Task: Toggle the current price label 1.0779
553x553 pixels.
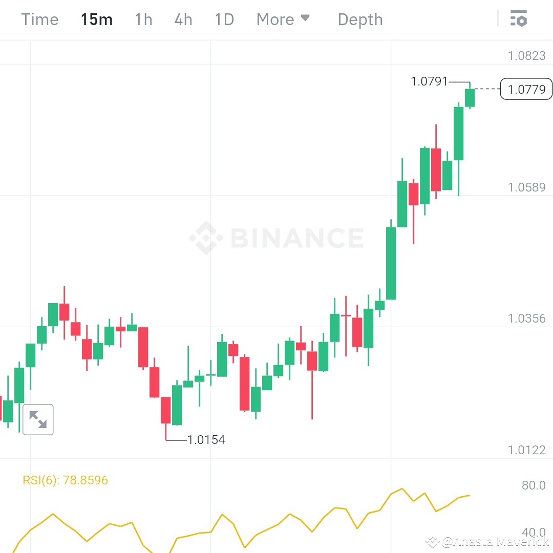Action: click(526, 89)
